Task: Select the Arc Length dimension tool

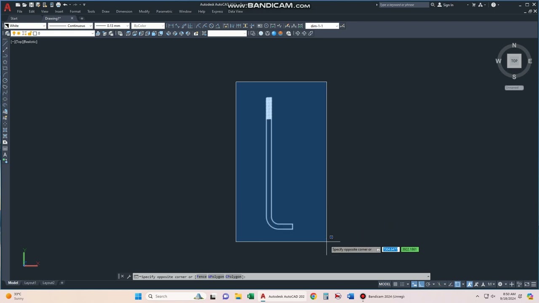Action: [x=184, y=26]
